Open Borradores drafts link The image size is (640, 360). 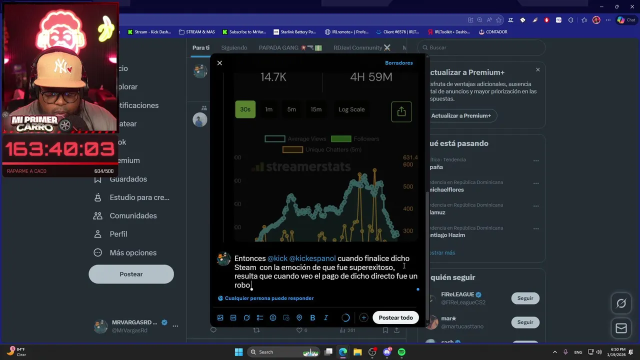pyautogui.click(x=399, y=63)
